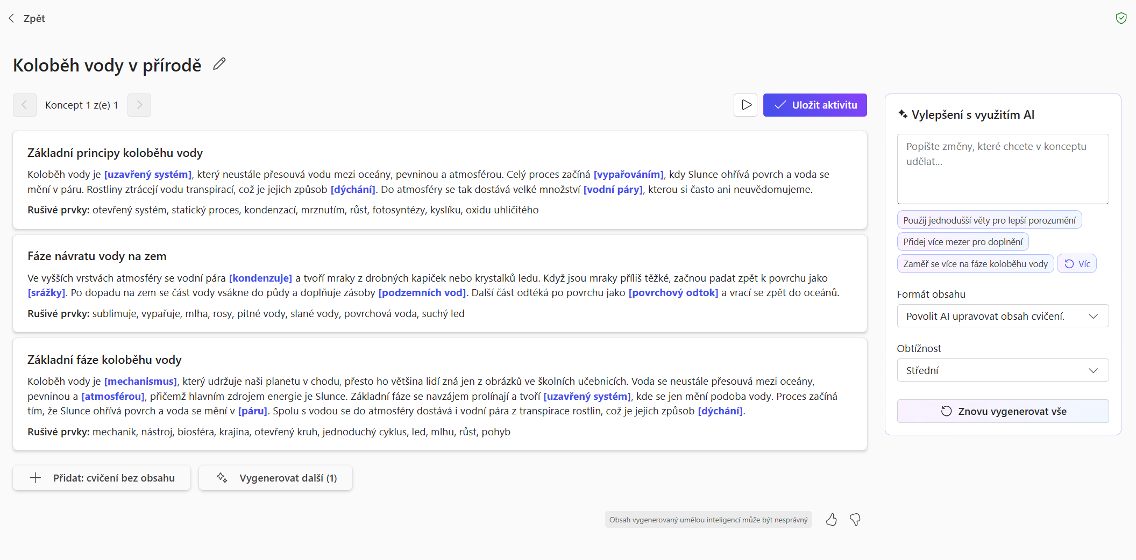
Task: Click the green shield icon
Action: (1121, 18)
